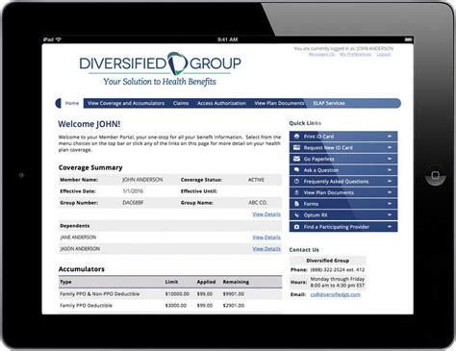Screen dimensions: 456x351
Task: Tap the iPad home button on the bezel
Action: pyautogui.click(x=435, y=175)
